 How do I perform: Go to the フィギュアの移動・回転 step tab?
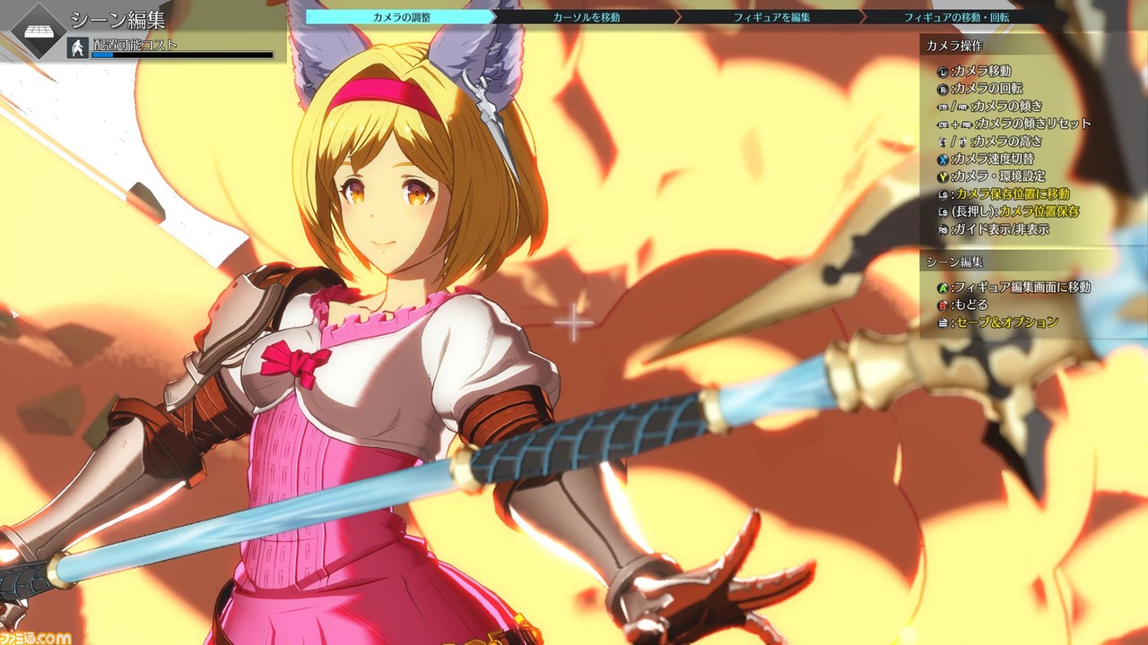point(955,17)
